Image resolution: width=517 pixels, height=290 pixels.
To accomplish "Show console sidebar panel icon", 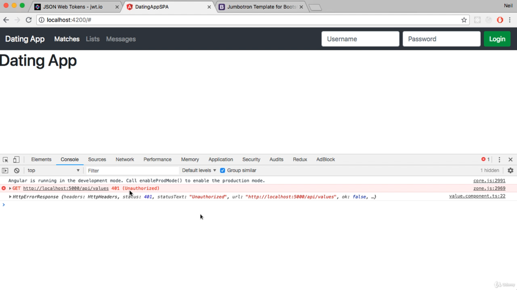I will pyautogui.click(x=5, y=171).
